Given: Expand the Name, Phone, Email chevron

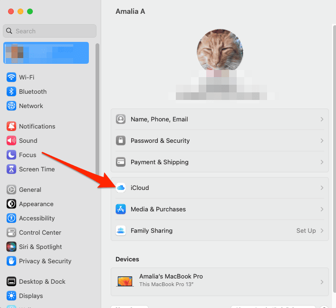Looking at the screenshot, I should (x=322, y=119).
